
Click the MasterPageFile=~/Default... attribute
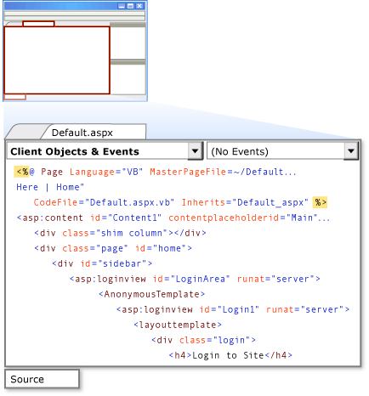pyautogui.click(x=223, y=172)
